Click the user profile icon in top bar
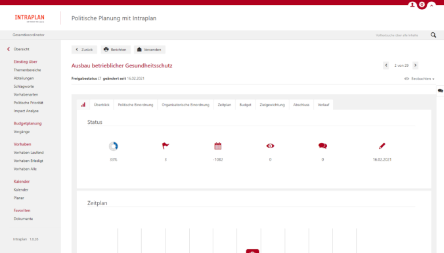The height and width of the screenshot is (253, 444). point(412,5)
